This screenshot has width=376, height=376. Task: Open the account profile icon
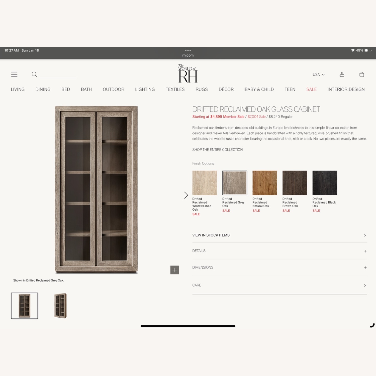[x=342, y=74]
